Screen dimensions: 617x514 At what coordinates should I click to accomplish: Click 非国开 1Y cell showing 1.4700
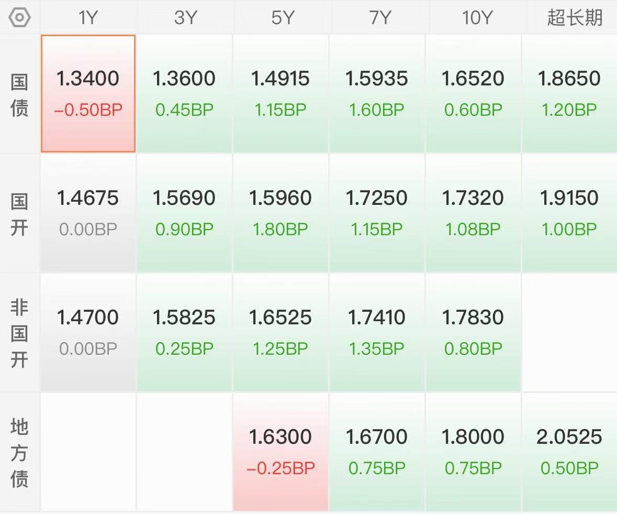[x=88, y=332]
